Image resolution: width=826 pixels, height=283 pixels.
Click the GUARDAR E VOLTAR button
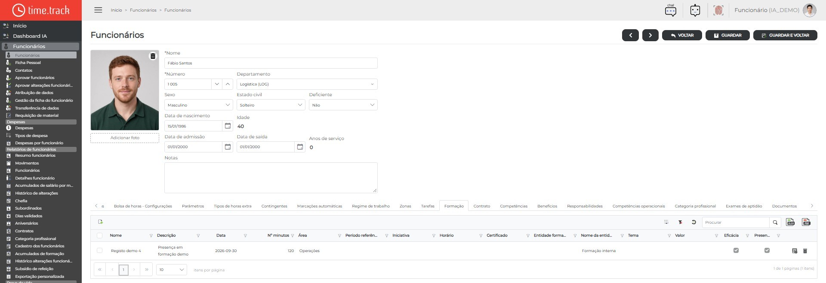785,35
